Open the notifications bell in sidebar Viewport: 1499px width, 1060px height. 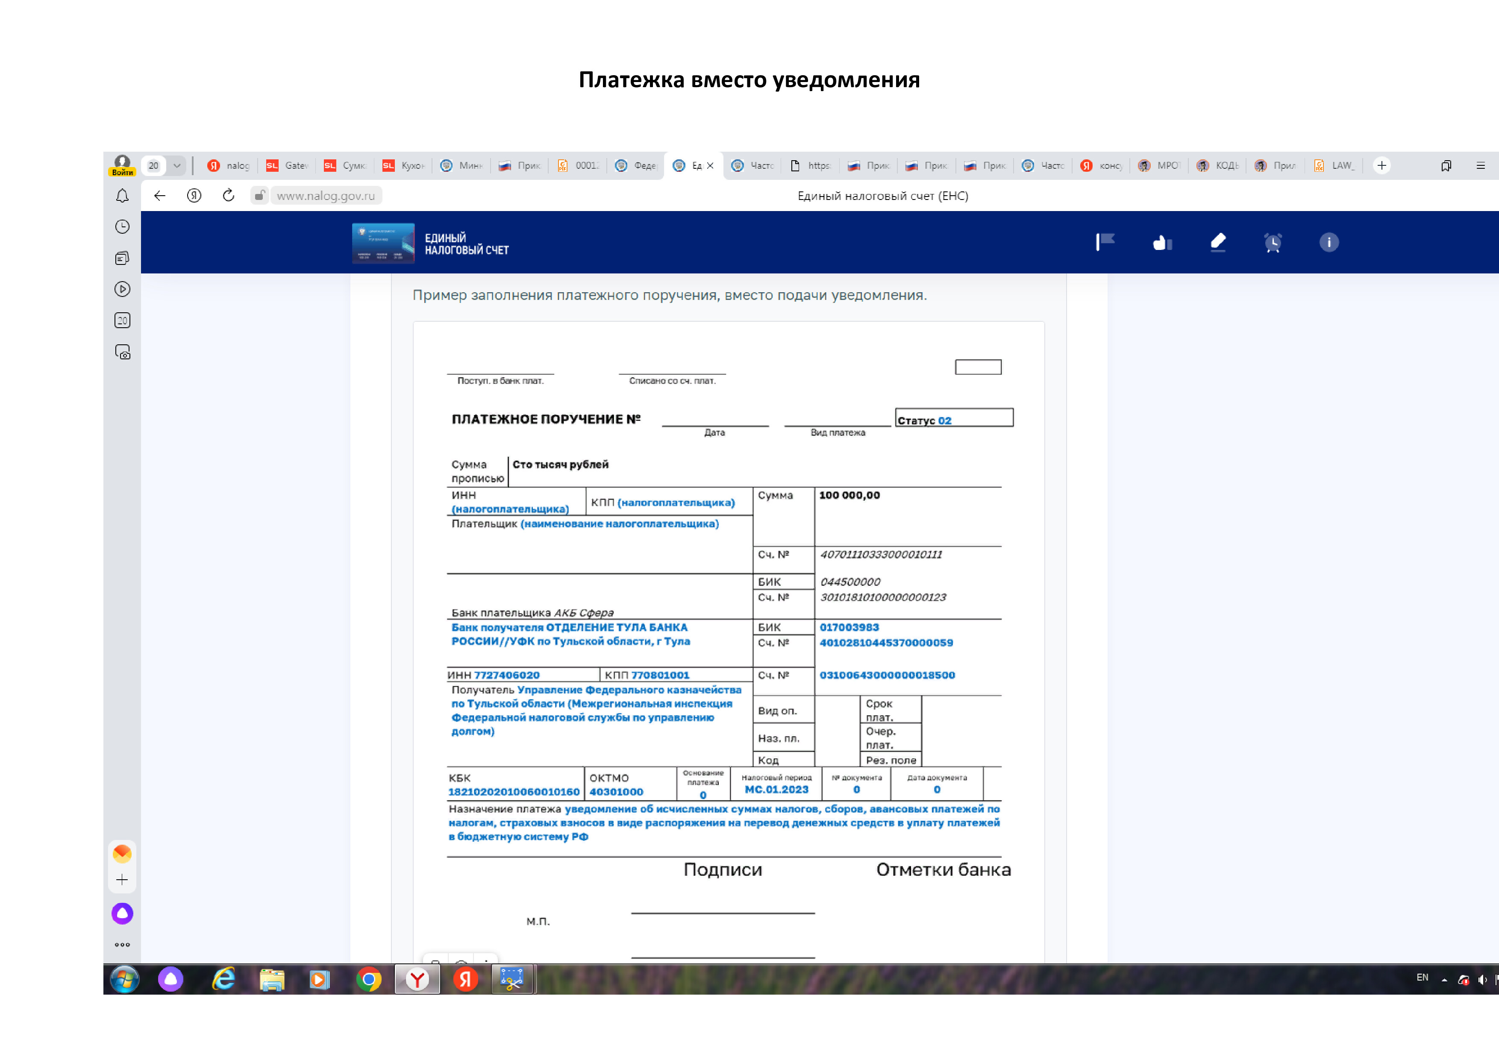coord(122,196)
